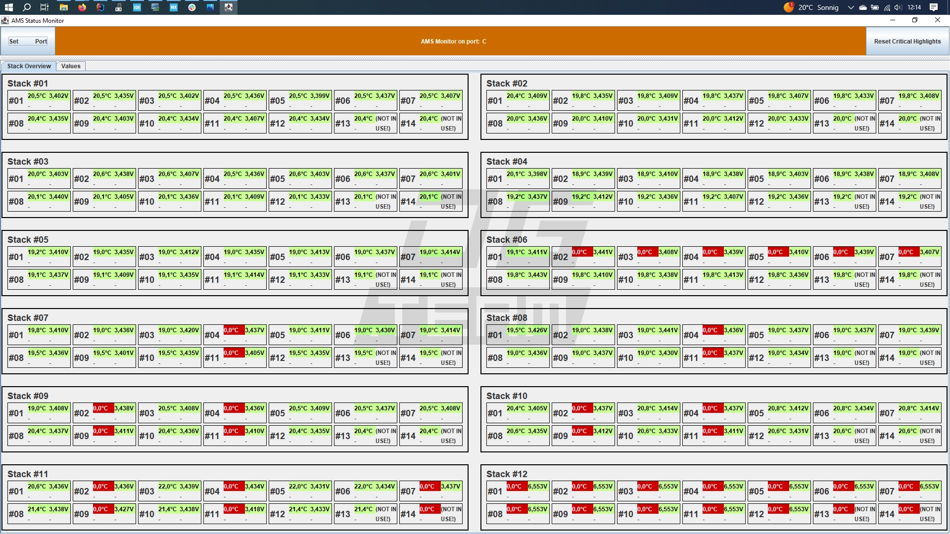Open the OneDrive cloud tray icon
The width and height of the screenshot is (950, 534).
(x=863, y=7)
